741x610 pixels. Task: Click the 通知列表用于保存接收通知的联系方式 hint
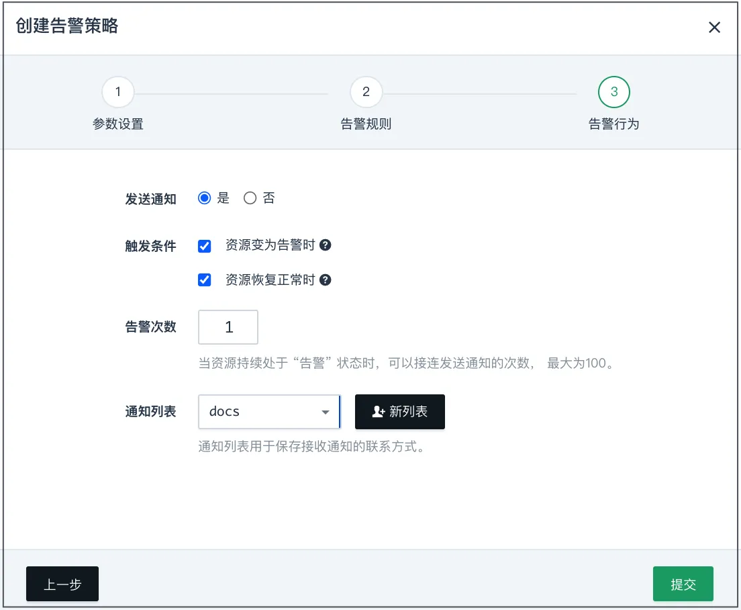(x=311, y=446)
